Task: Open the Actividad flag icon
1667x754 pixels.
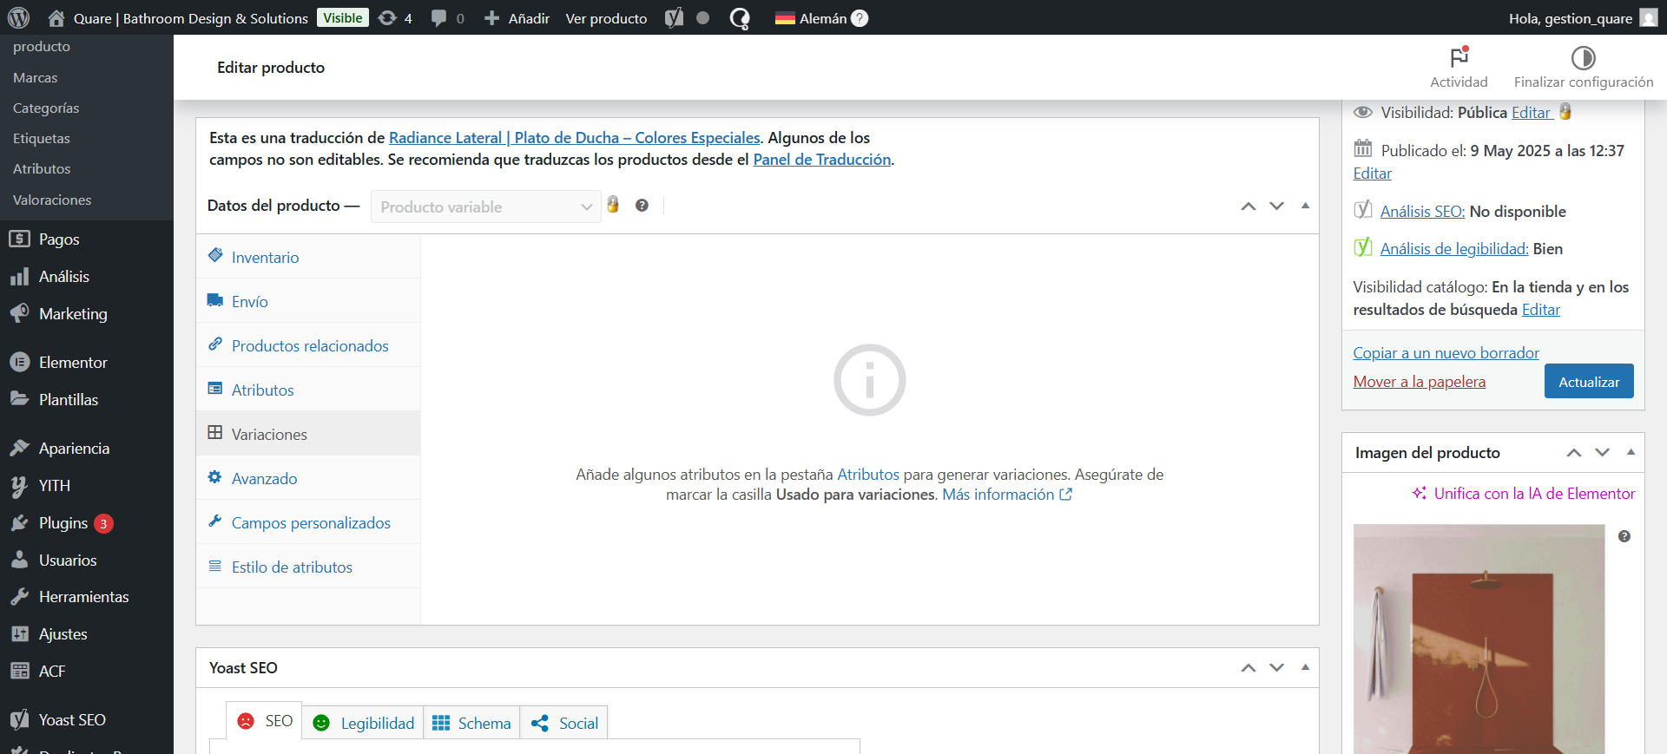Action: (x=1459, y=57)
